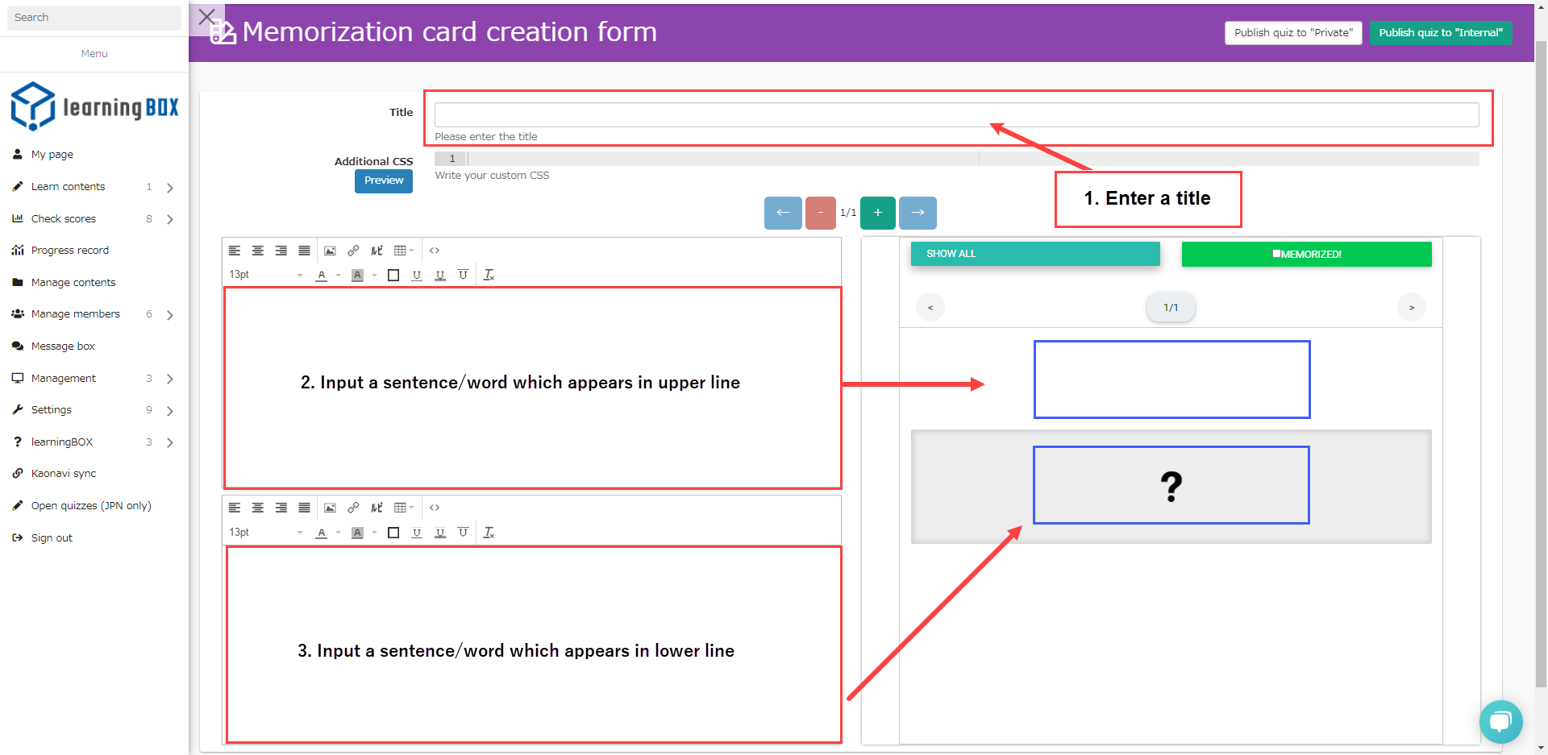The image size is (1548, 755).
Task: Click insert image icon in upper editor
Action: tap(330, 251)
